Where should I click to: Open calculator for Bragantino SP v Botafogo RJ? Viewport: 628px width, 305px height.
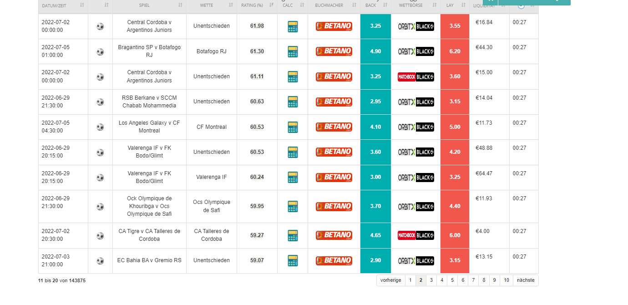point(293,51)
